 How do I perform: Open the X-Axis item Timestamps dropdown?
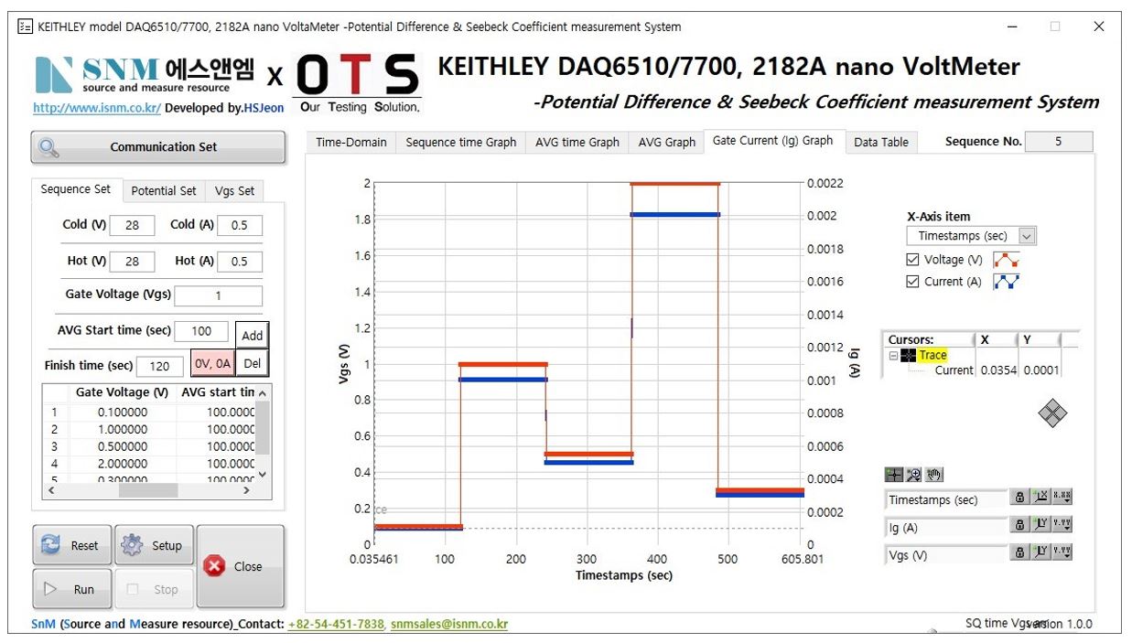pos(1027,236)
